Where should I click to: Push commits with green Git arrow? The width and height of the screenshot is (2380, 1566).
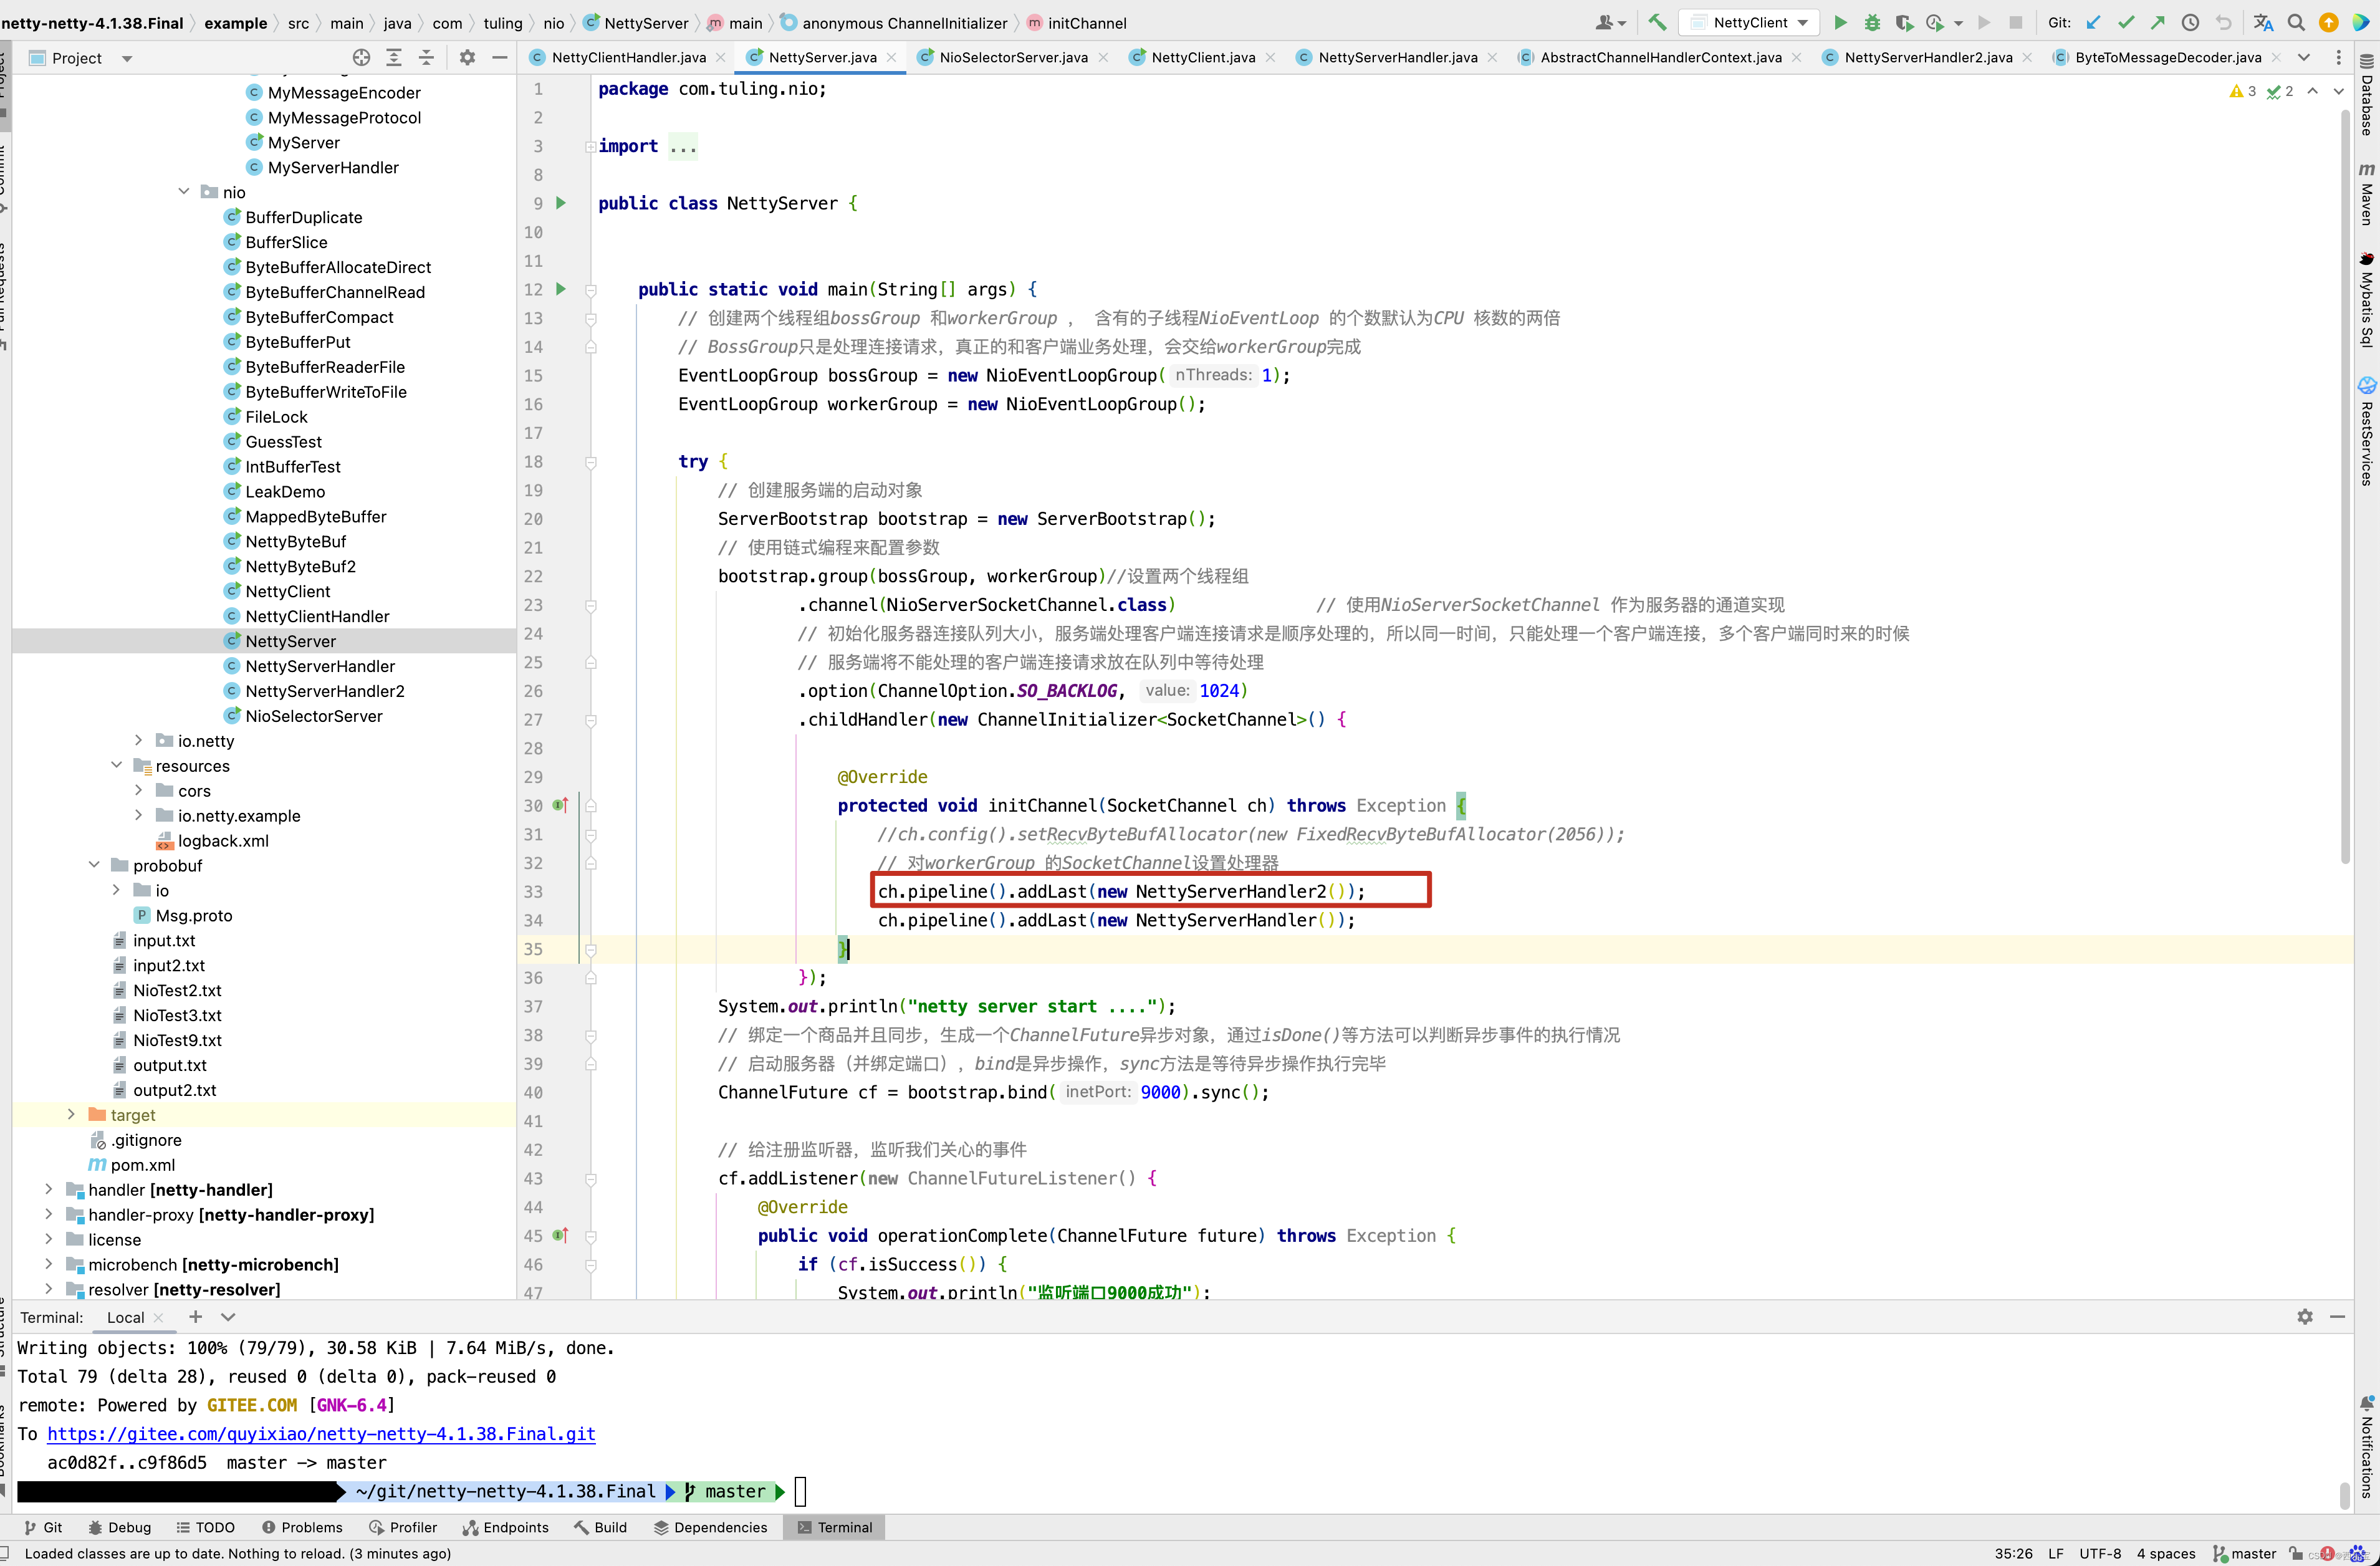coord(2158,23)
